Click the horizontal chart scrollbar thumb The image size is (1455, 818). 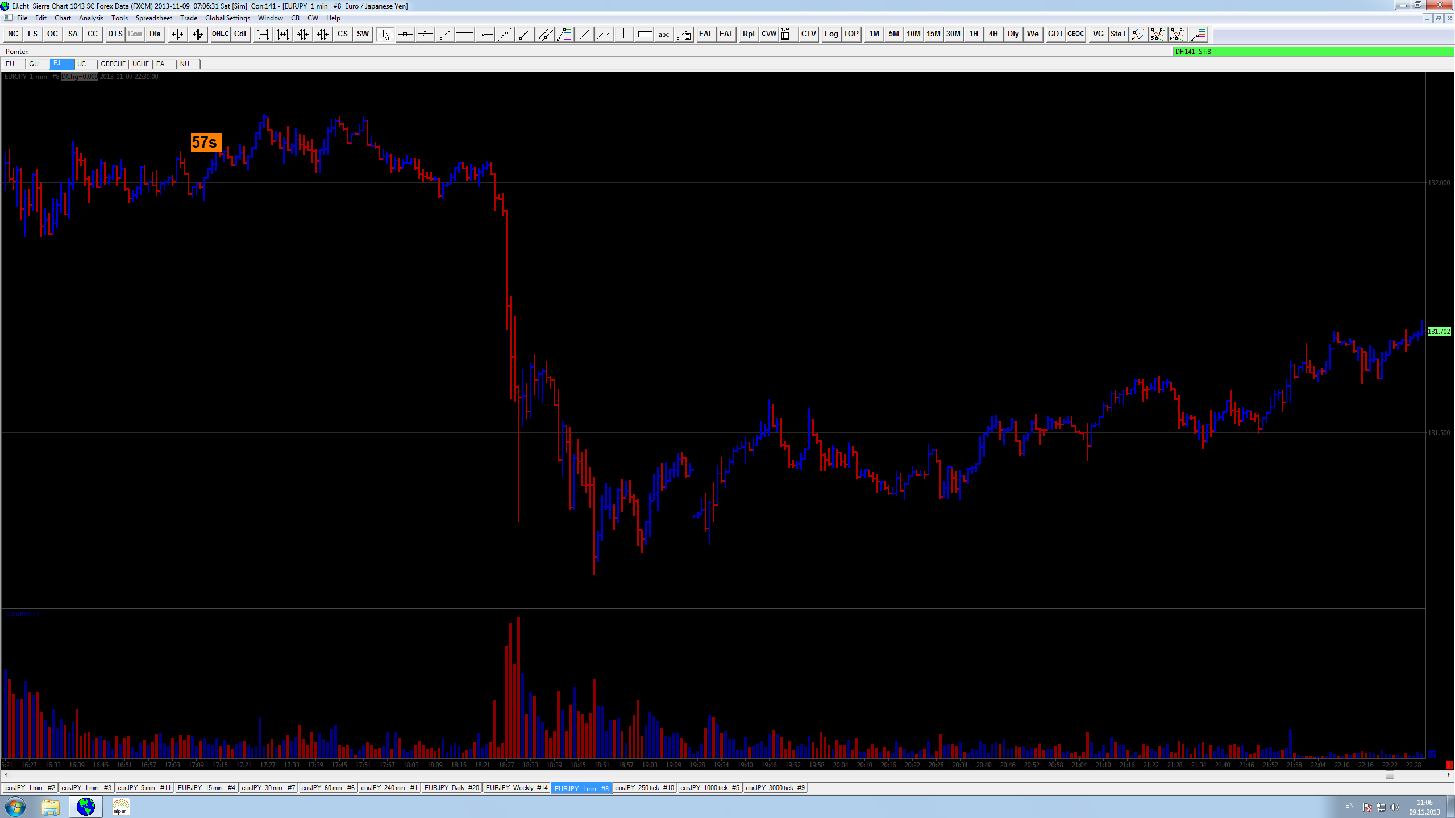coord(1390,775)
